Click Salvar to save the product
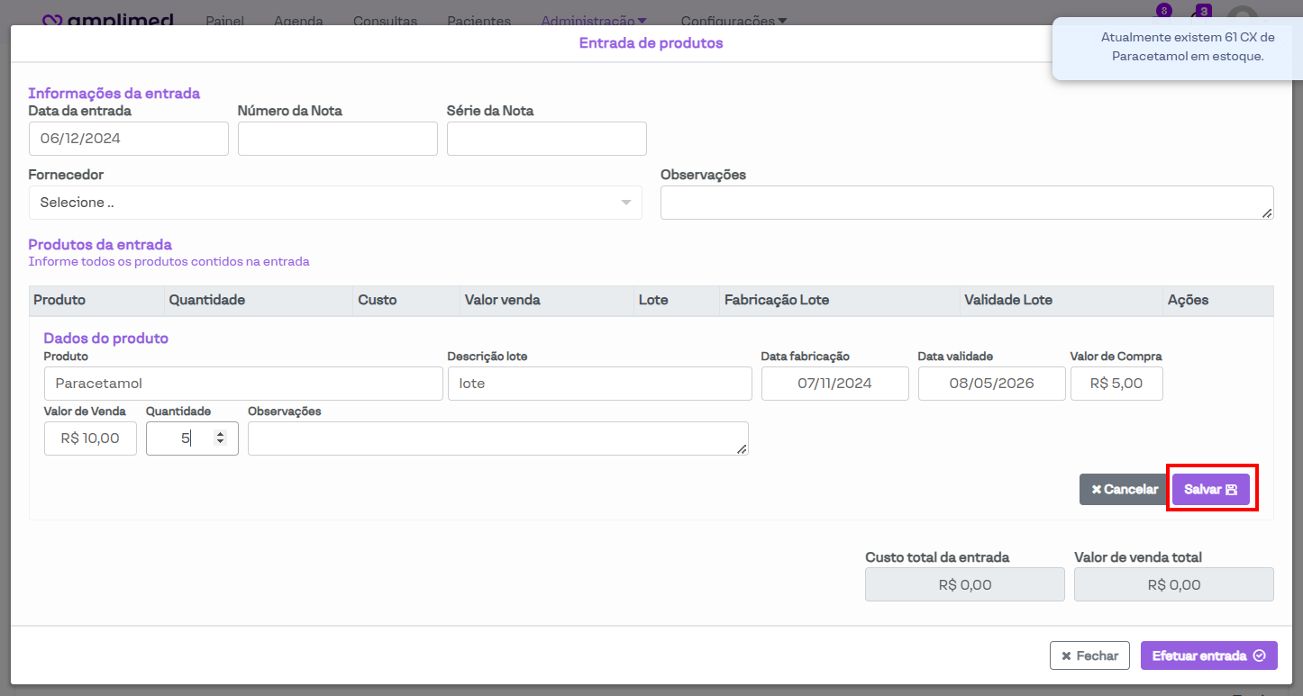The height and width of the screenshot is (696, 1303). tap(1210, 490)
